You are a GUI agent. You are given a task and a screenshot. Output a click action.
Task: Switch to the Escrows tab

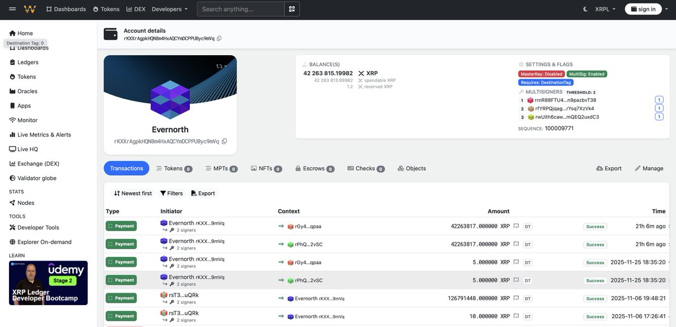314,168
